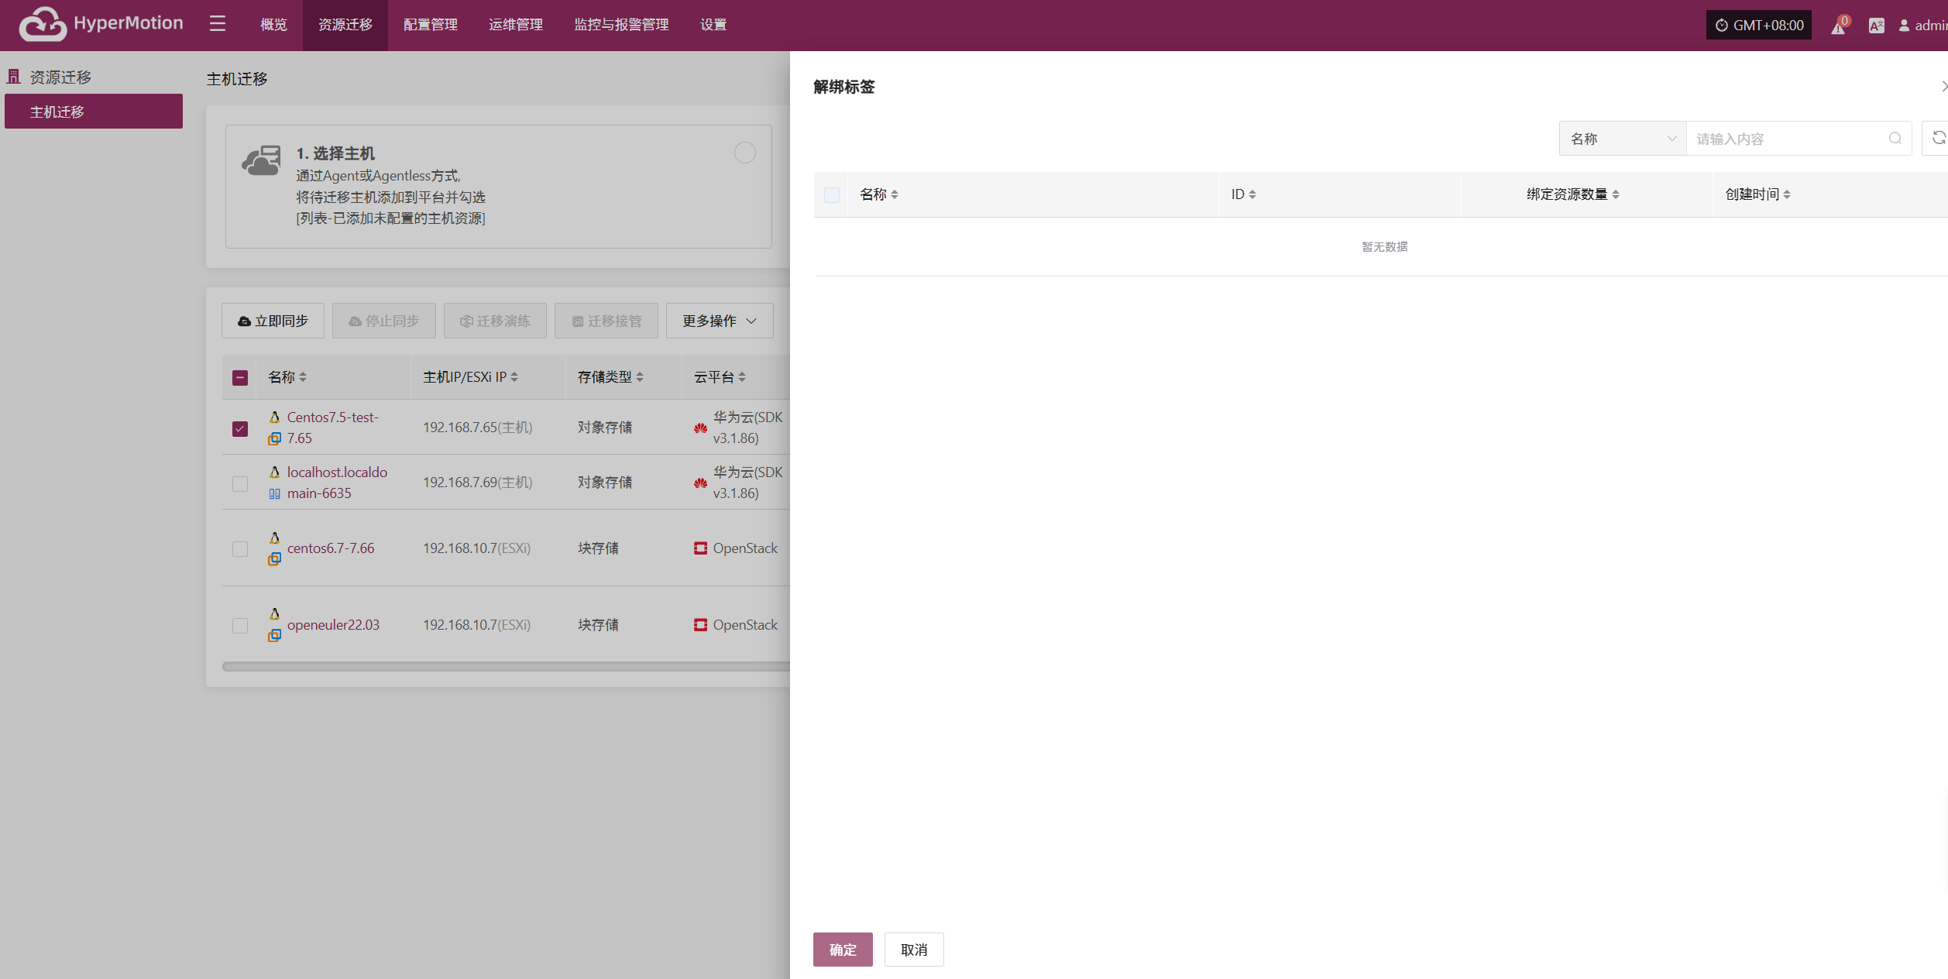Click the HyperMotion cloud logo
The image size is (1948, 979).
pyautogui.click(x=43, y=24)
